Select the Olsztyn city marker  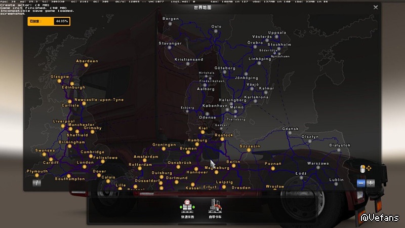310,141
